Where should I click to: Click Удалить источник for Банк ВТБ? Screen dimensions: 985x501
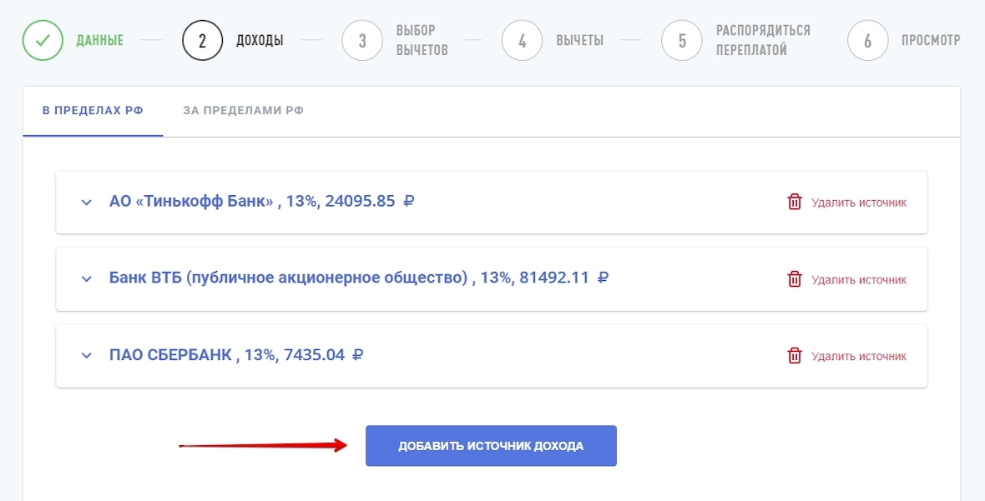click(859, 279)
